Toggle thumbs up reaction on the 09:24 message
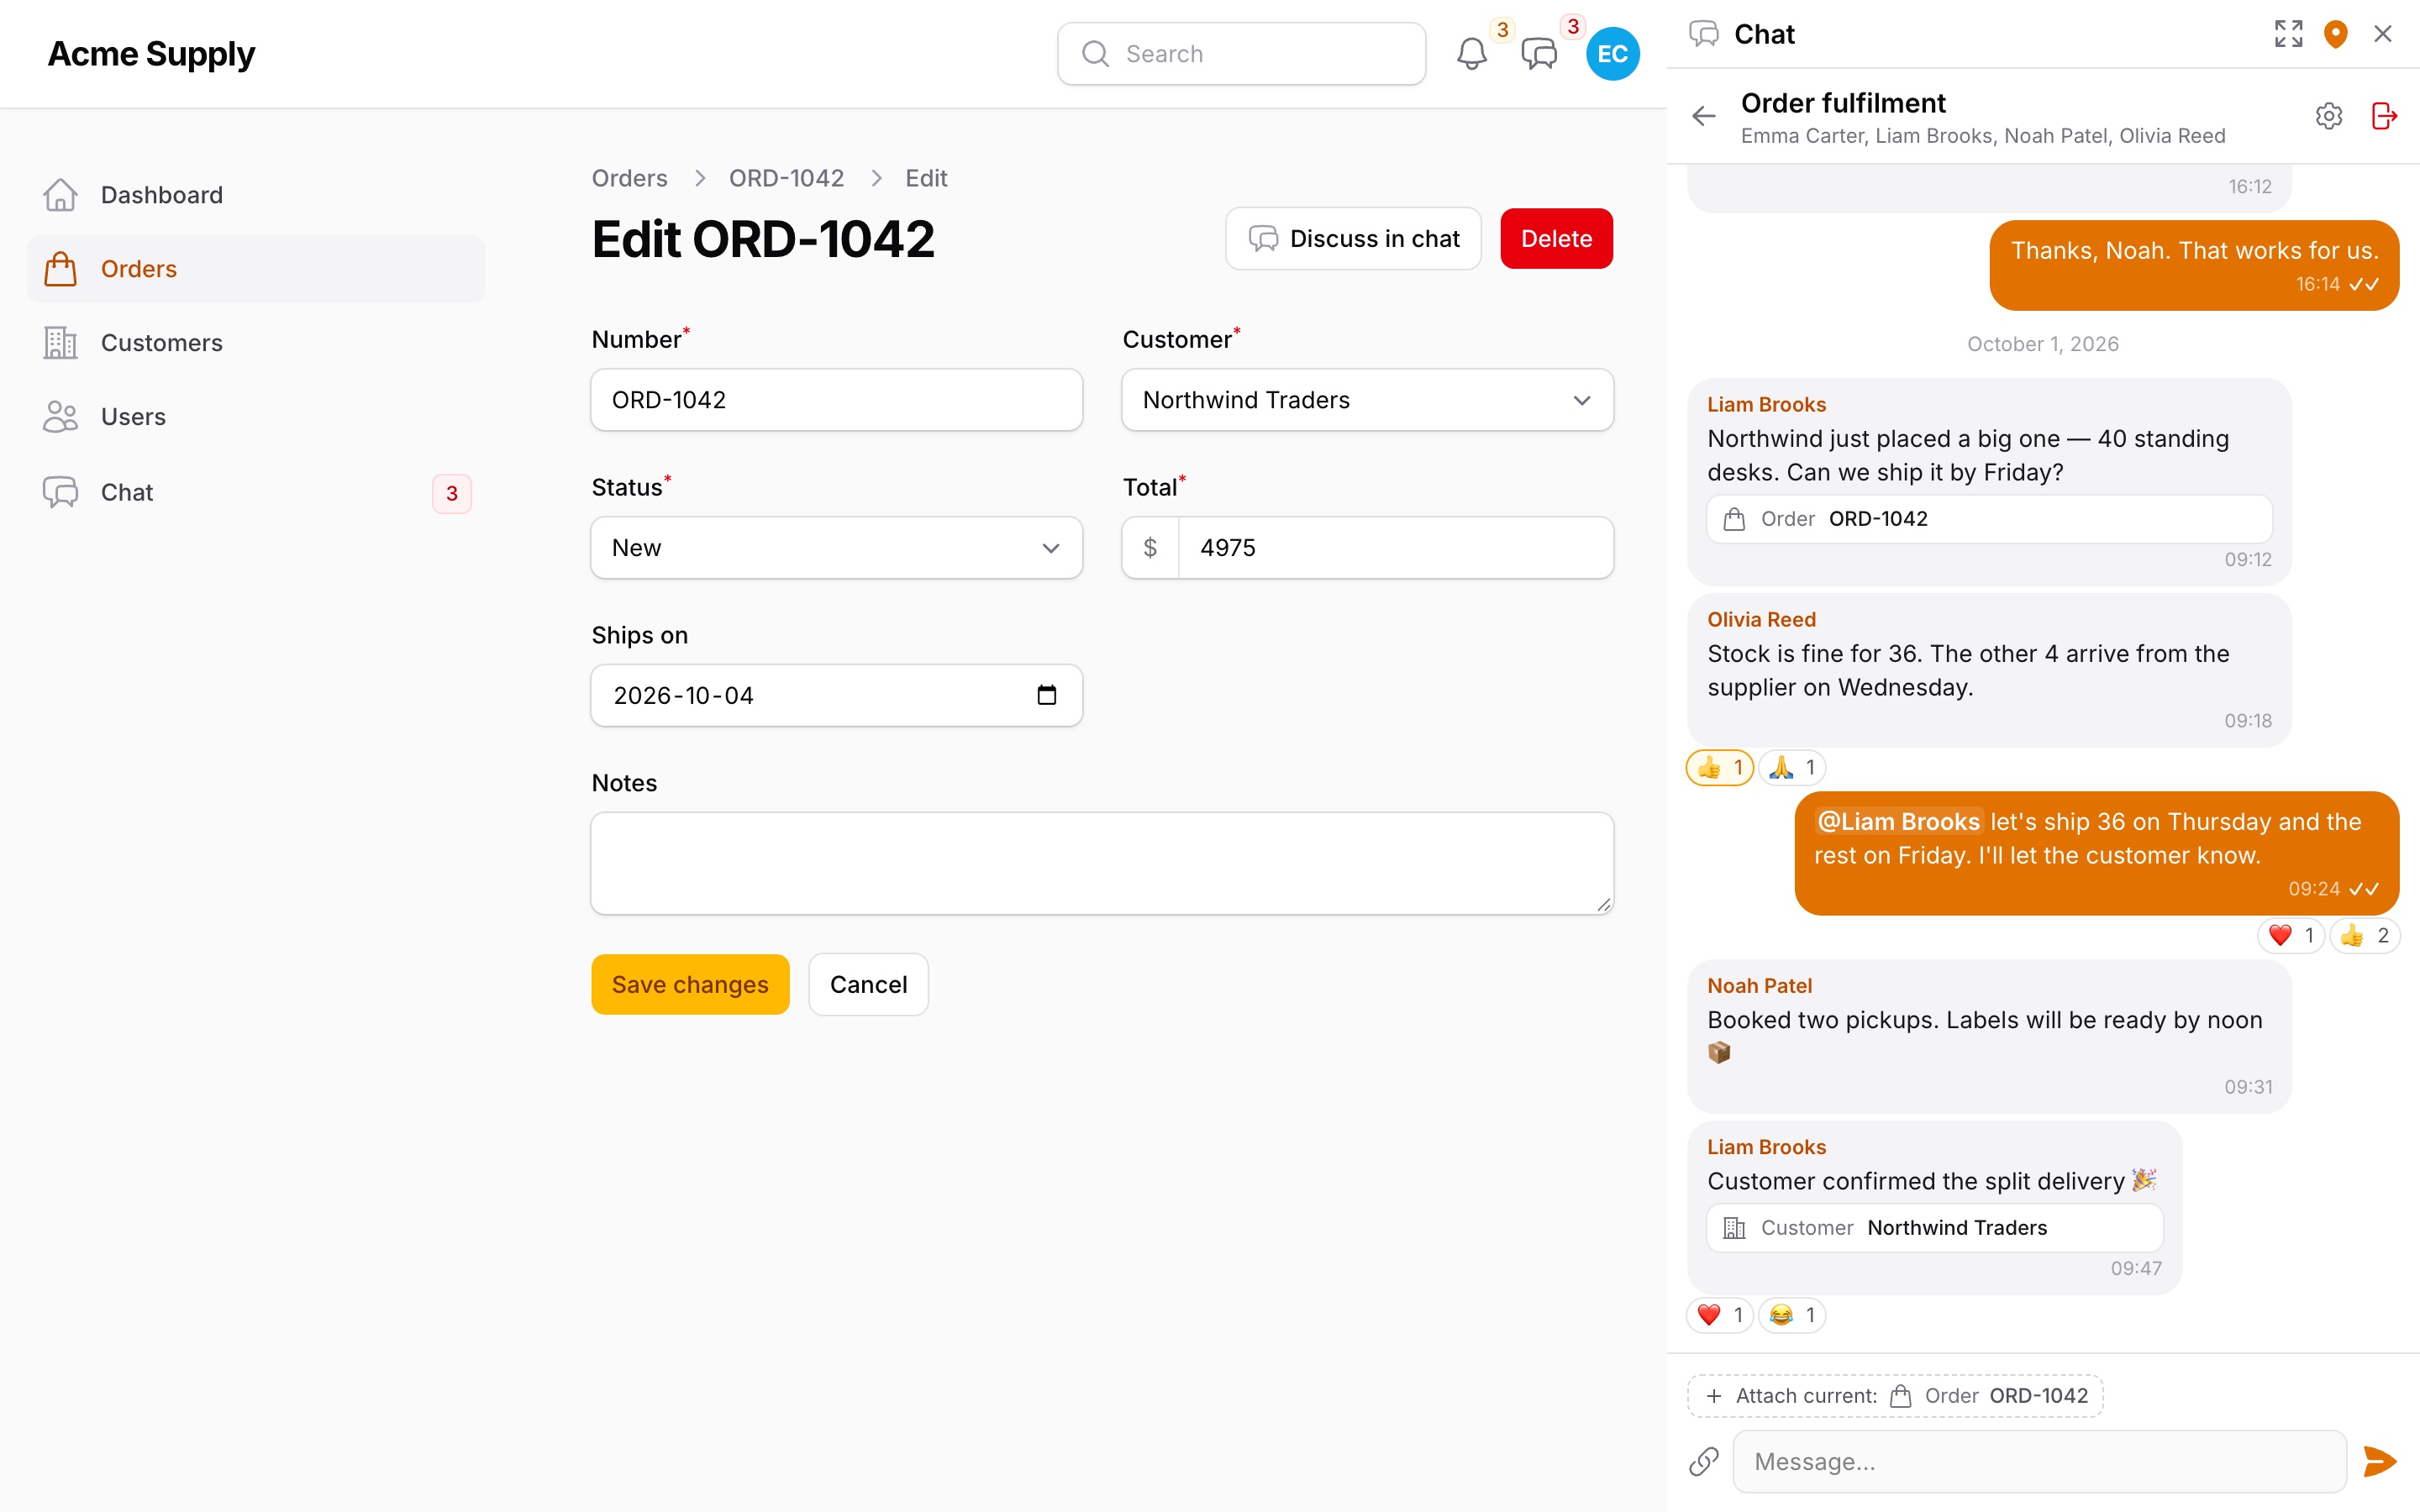Screen dimensions: 2420x1512 point(2364,936)
